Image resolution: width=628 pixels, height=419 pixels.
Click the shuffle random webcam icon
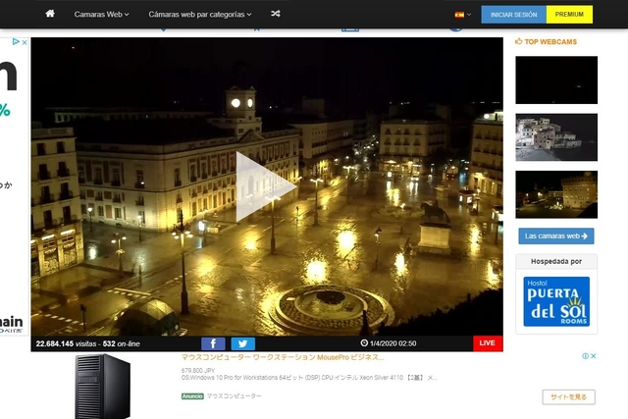pos(275,14)
